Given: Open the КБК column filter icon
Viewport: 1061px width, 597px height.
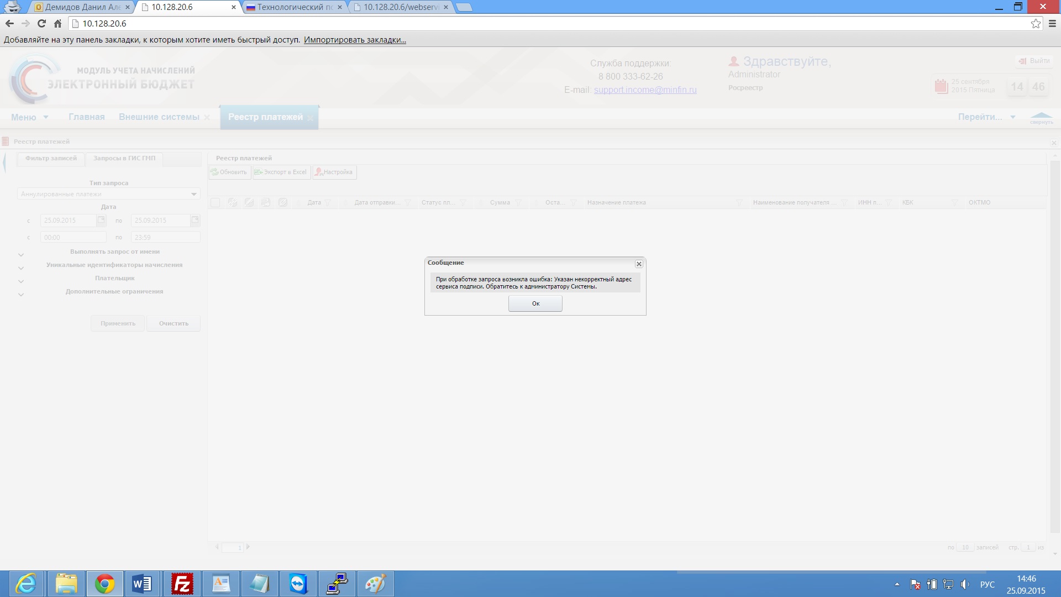Looking at the screenshot, I should pos(954,203).
